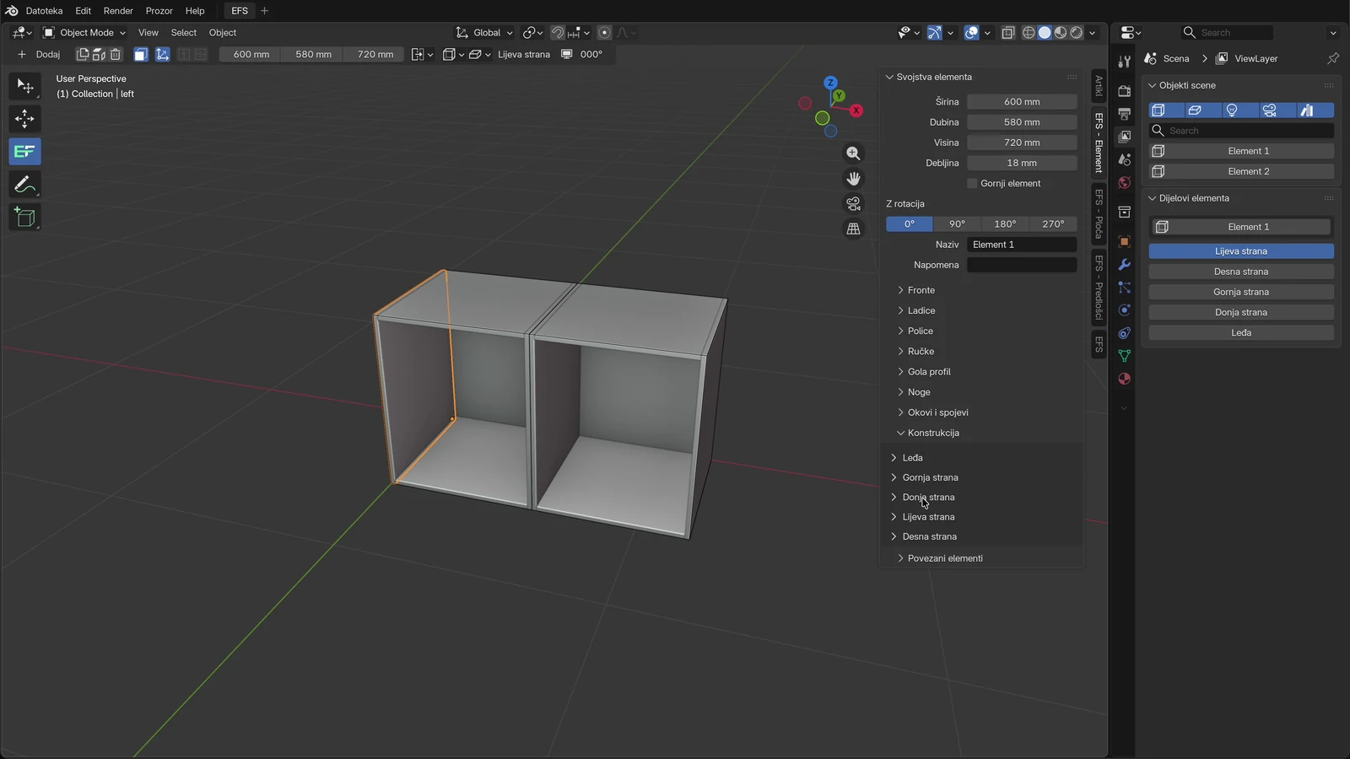Switch perspective/orthographic with the grid icon
The width and height of the screenshot is (1350, 759).
point(854,229)
